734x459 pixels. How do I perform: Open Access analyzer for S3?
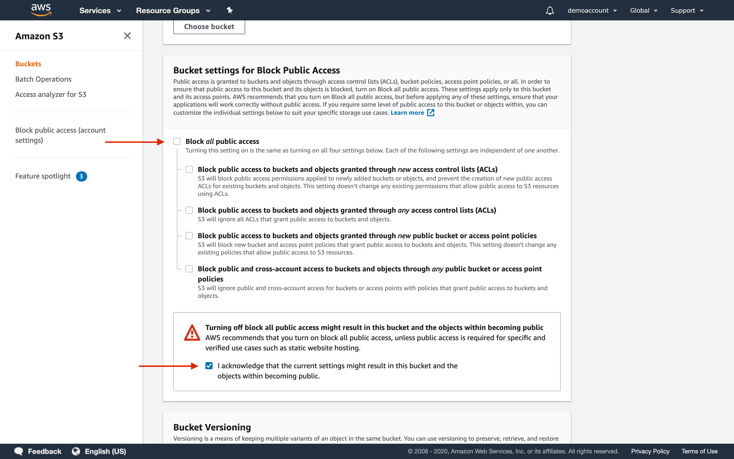pyautogui.click(x=51, y=94)
